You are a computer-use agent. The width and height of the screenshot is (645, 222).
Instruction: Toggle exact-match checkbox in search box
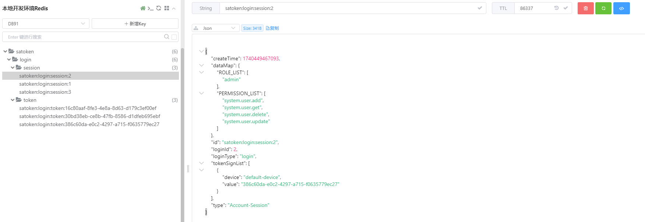(174, 37)
